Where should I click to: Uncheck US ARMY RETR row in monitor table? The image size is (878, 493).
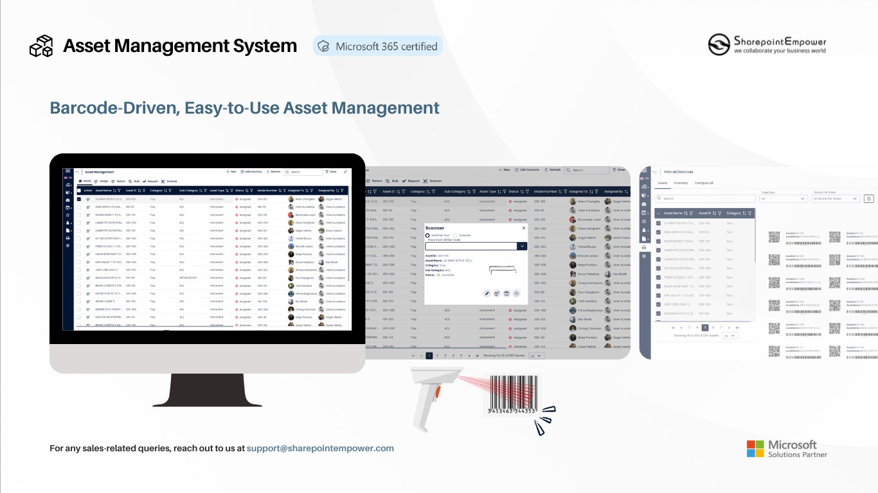(79, 199)
